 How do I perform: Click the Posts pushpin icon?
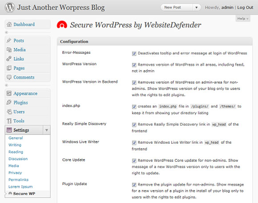click(9, 41)
